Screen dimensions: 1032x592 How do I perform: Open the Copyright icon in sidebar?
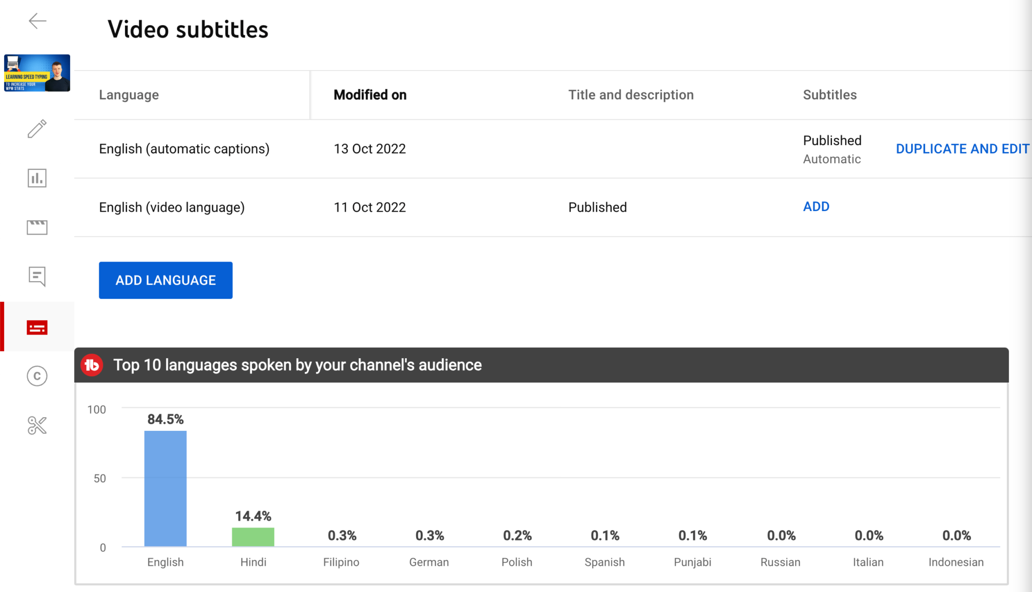tap(37, 376)
